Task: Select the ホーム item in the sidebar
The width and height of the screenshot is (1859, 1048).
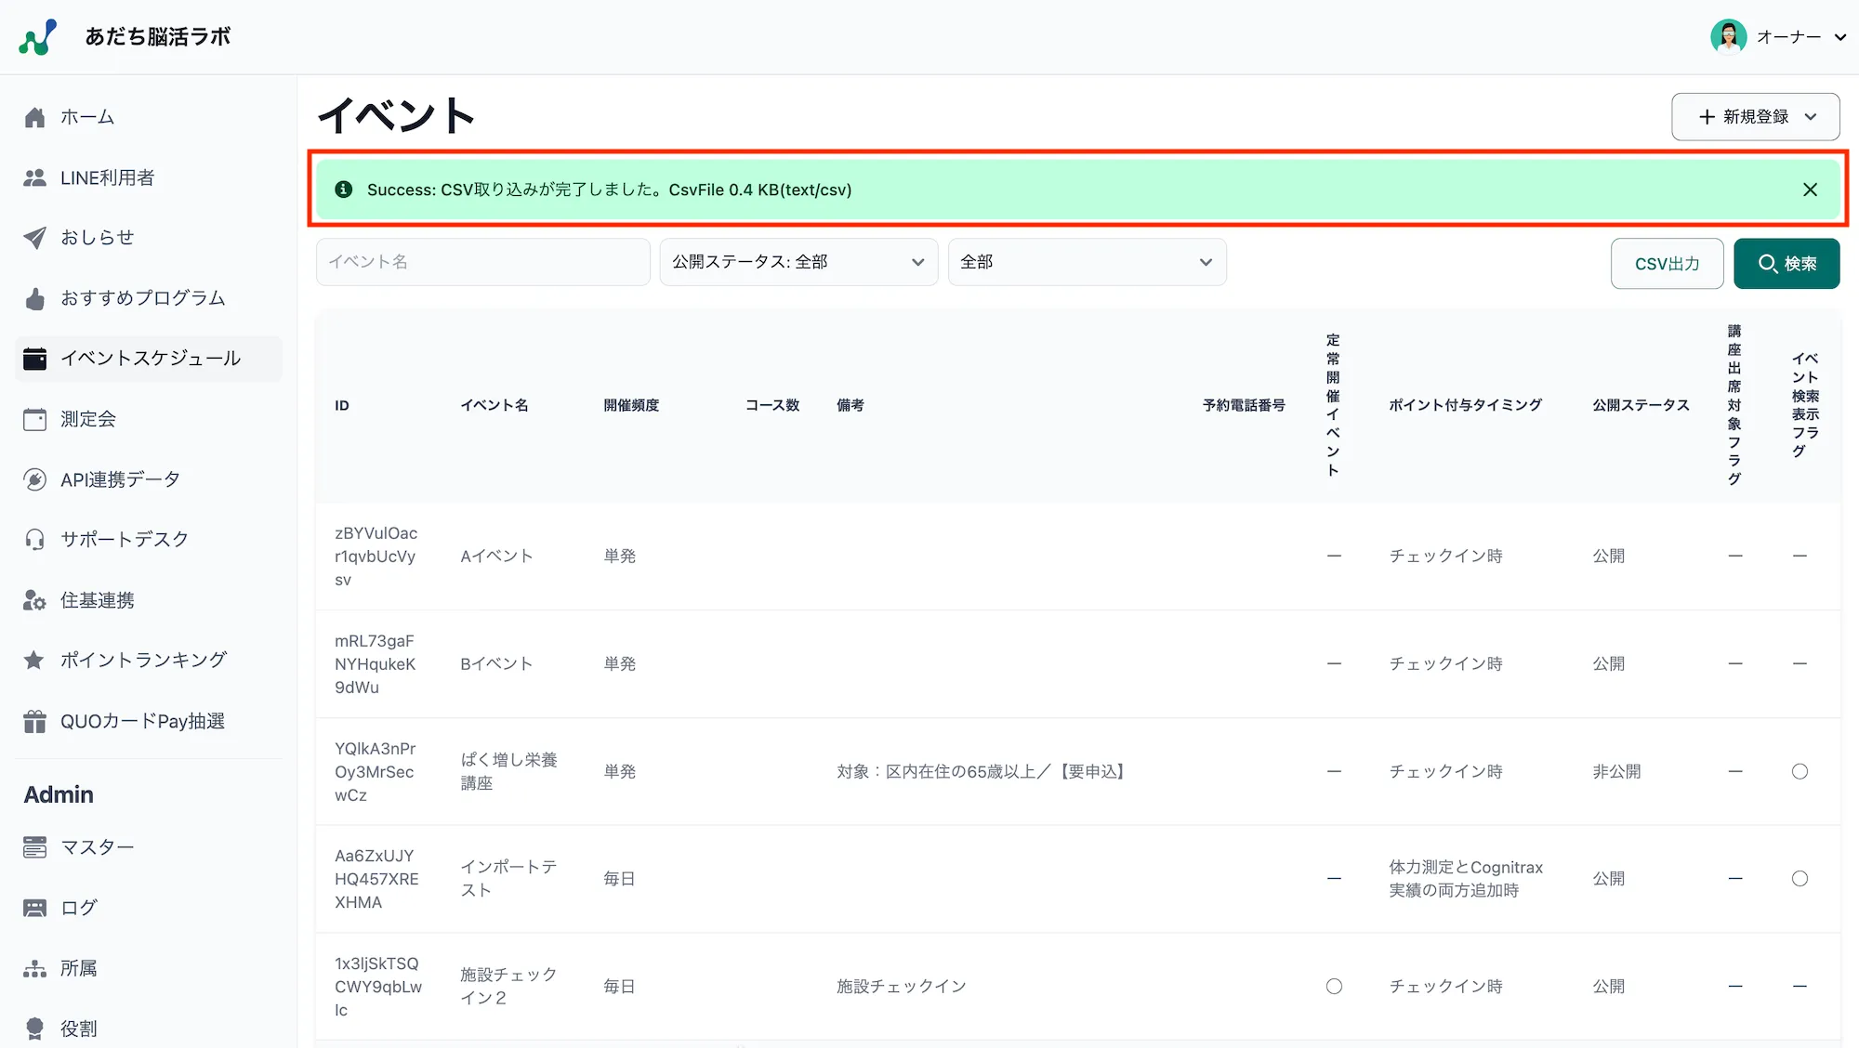Action: (x=87, y=116)
